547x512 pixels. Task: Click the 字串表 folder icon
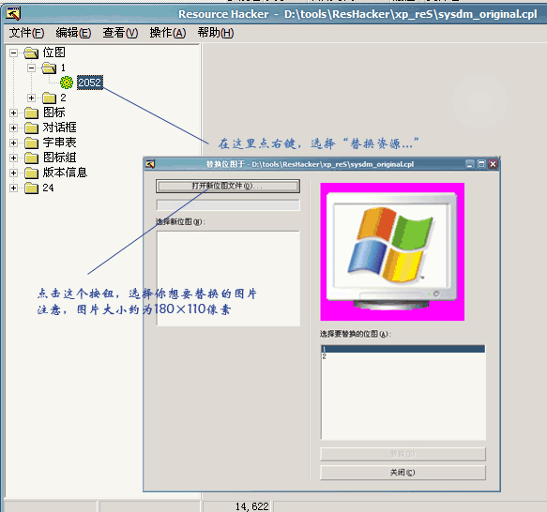click(x=31, y=143)
